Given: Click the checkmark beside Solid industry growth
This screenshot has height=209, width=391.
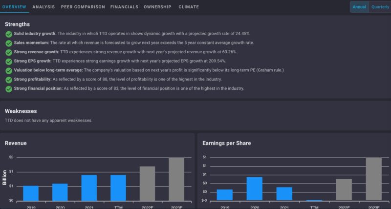Looking at the screenshot, I should coord(9,34).
